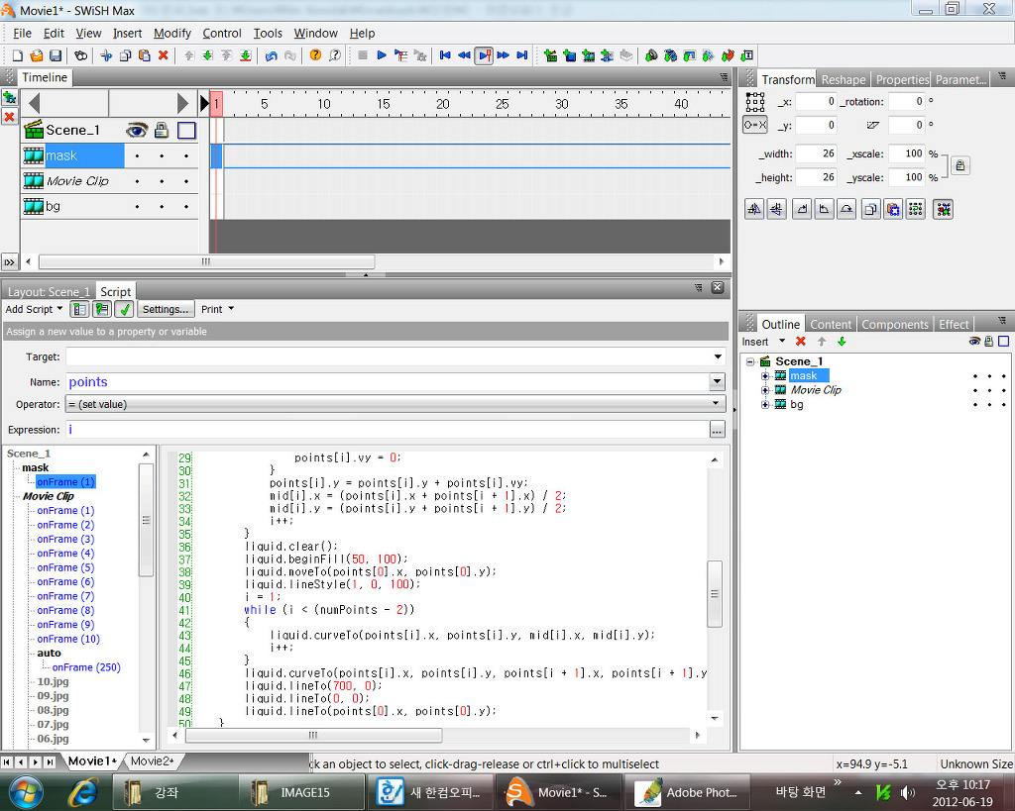Expand the bg node in the Outline
Image resolution: width=1015 pixels, height=811 pixels.
point(765,404)
